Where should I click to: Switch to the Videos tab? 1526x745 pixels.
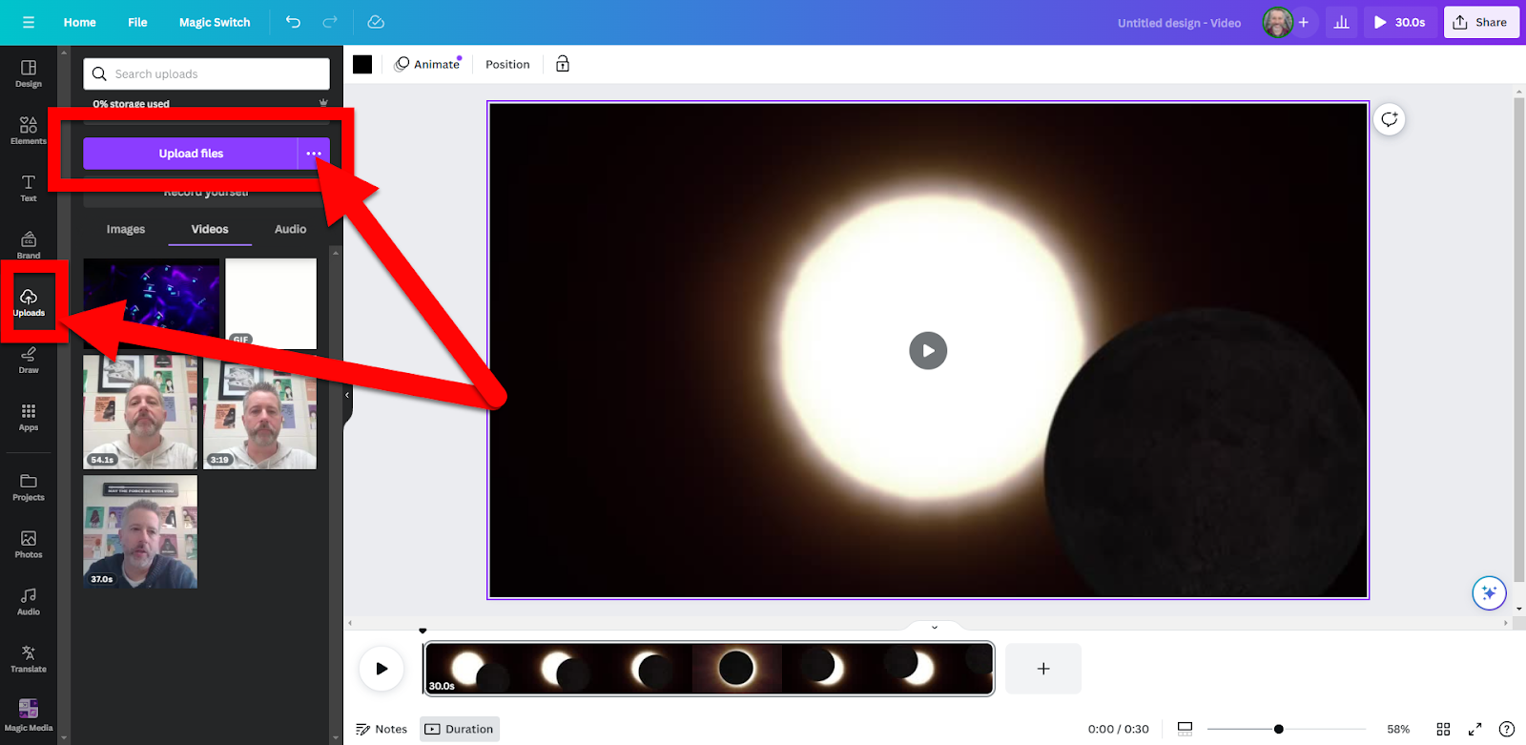pos(210,229)
